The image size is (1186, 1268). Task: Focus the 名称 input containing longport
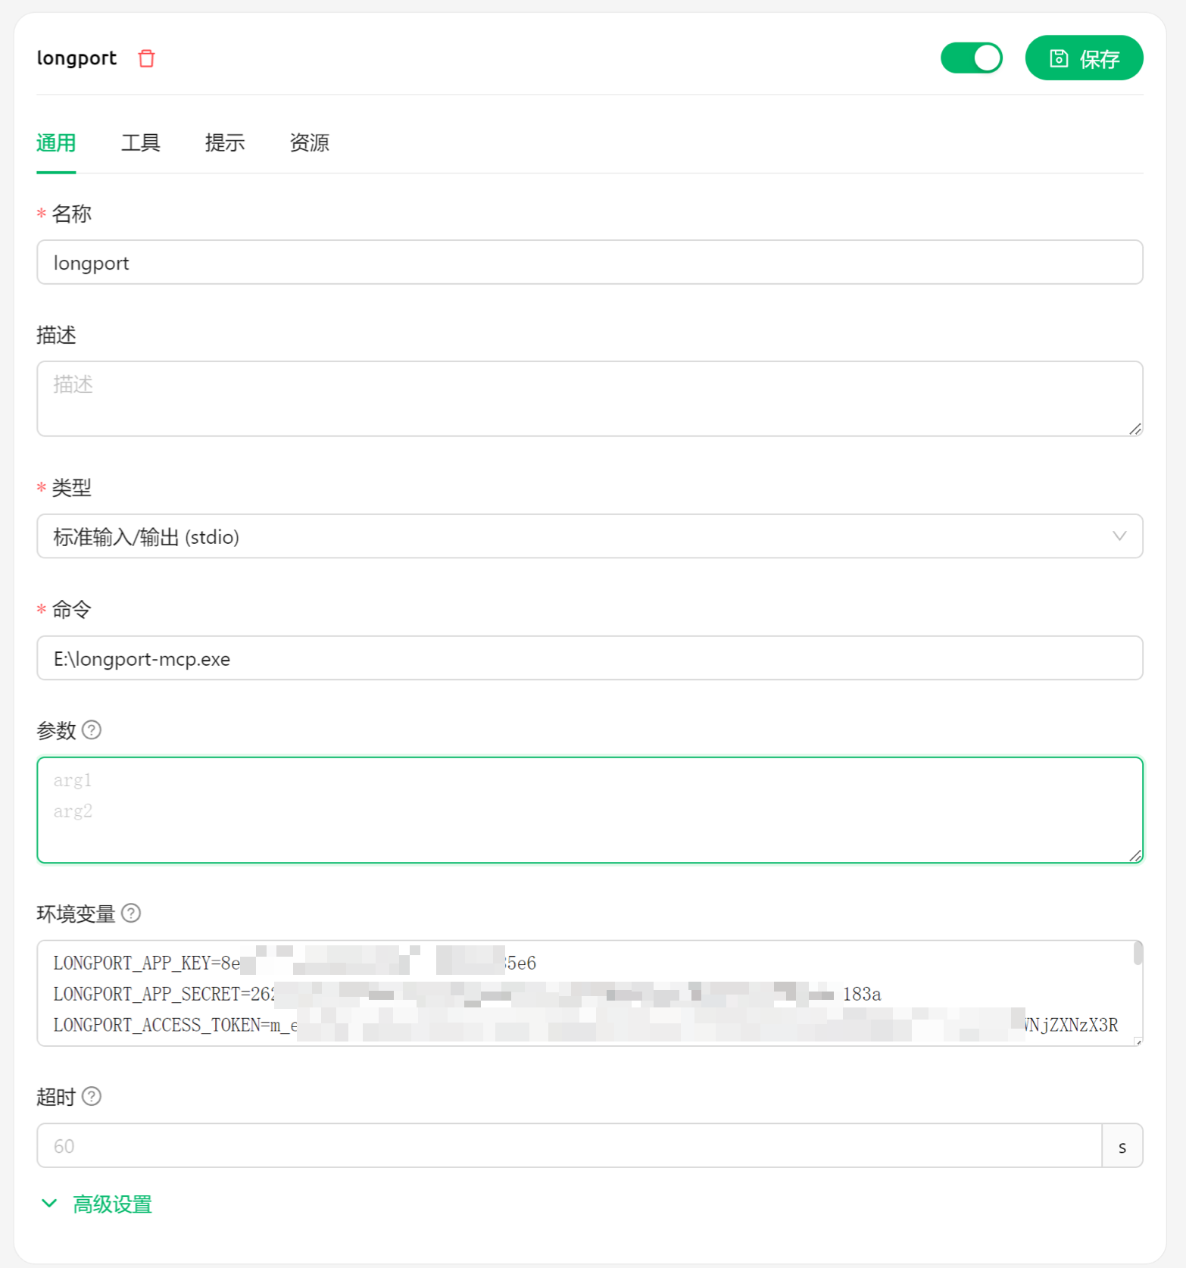[590, 263]
